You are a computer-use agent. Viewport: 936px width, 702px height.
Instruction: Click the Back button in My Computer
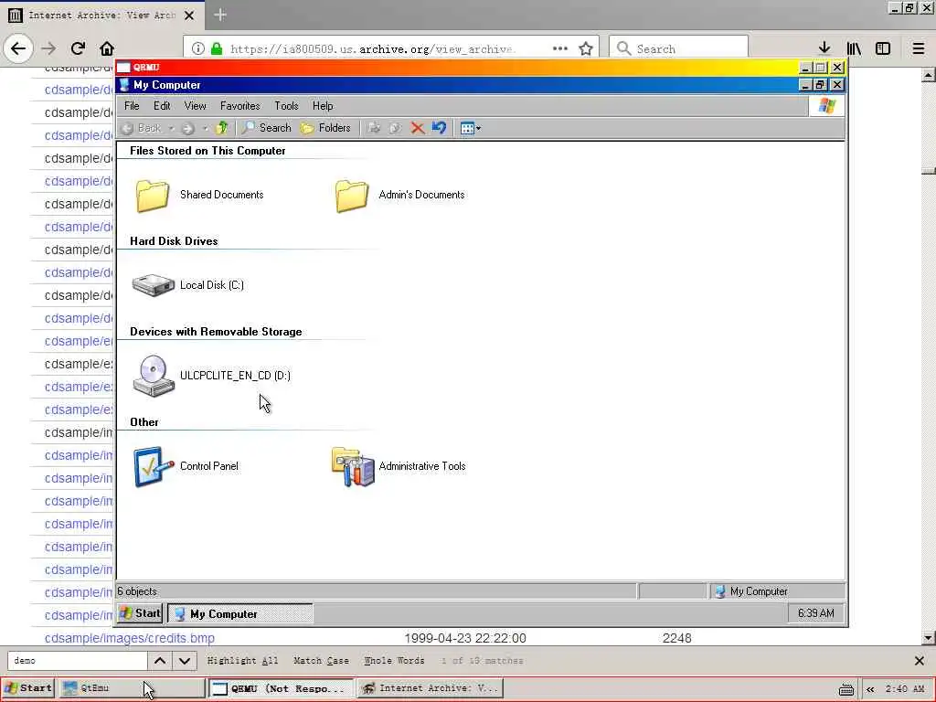click(142, 128)
